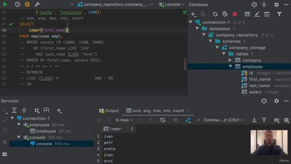The width and height of the screenshot is (291, 164).
Task: Open the console session dropdown
Action: 172,5
